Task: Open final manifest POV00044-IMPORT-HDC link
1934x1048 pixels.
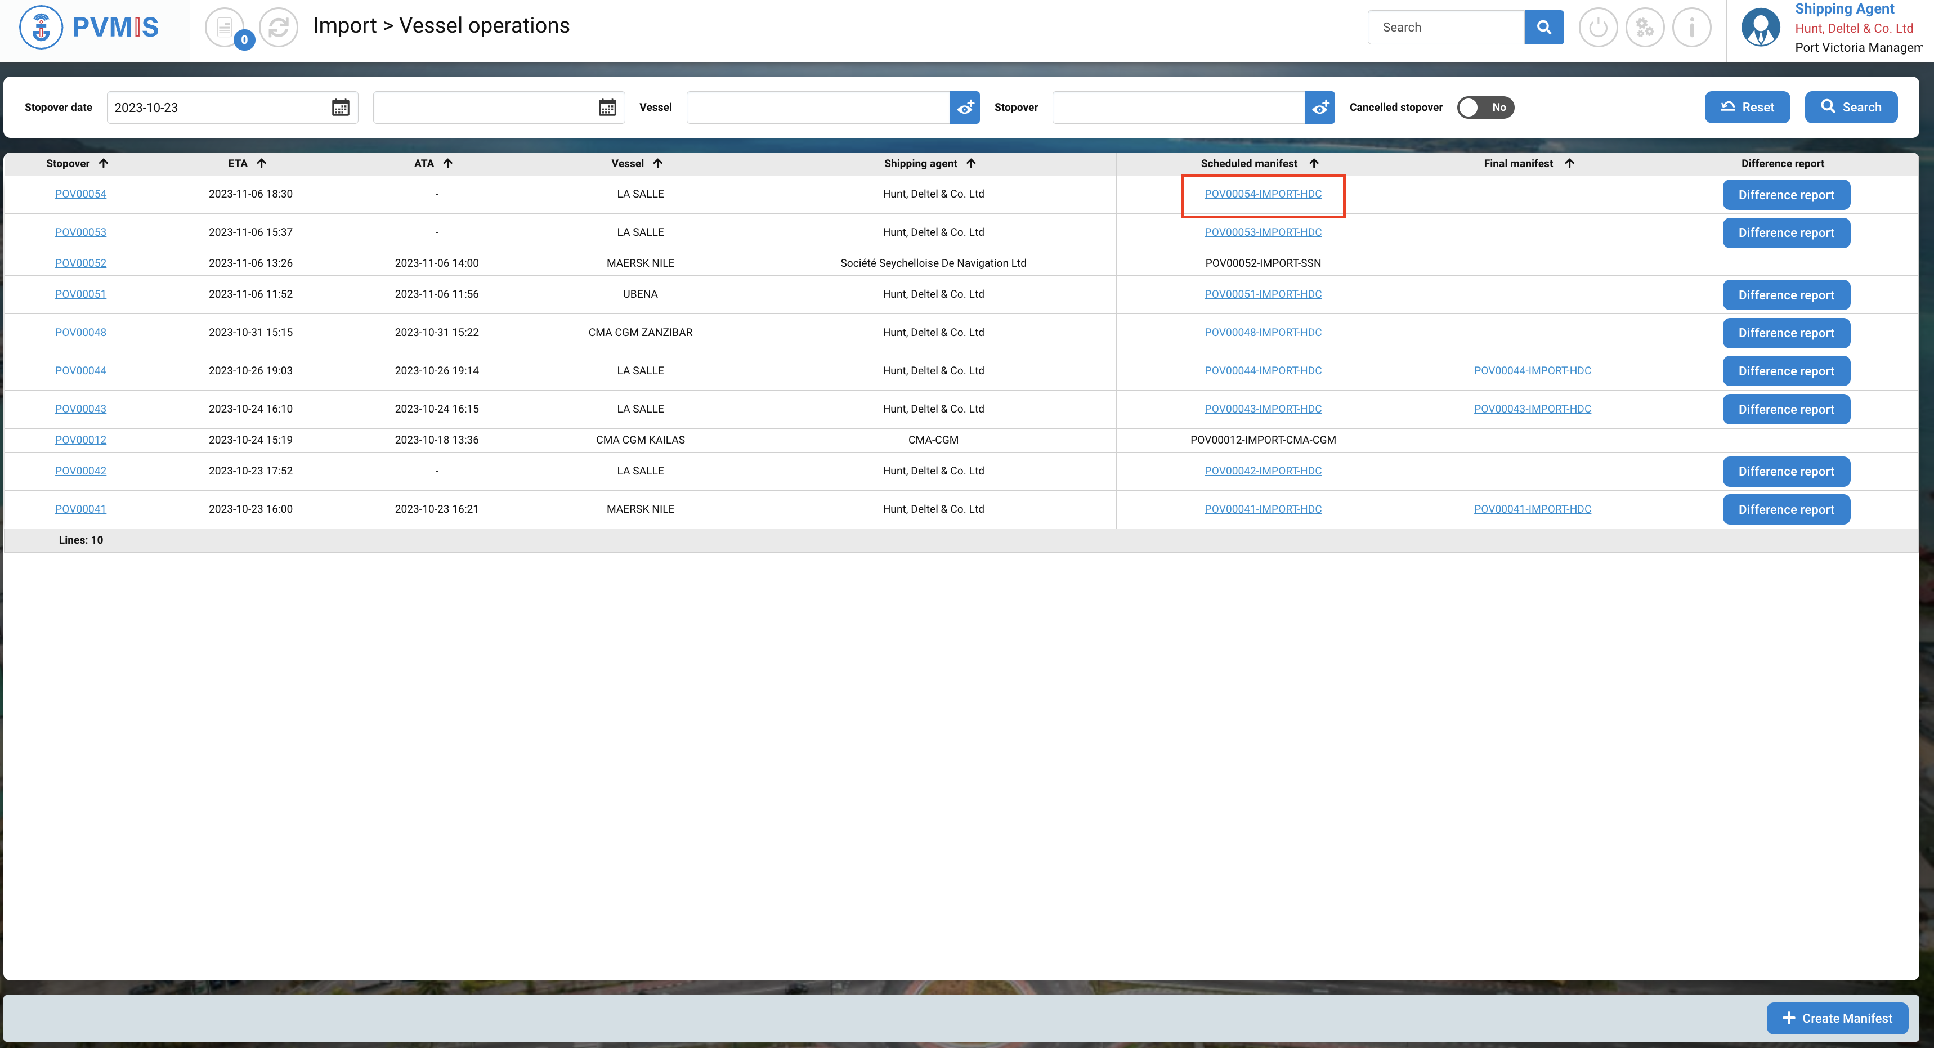Action: tap(1532, 371)
